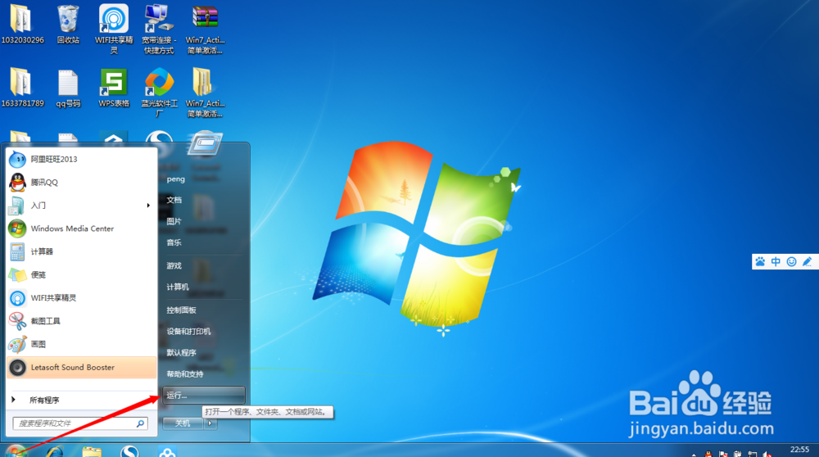
Task: Open the network tray icon
Action: click(x=752, y=454)
